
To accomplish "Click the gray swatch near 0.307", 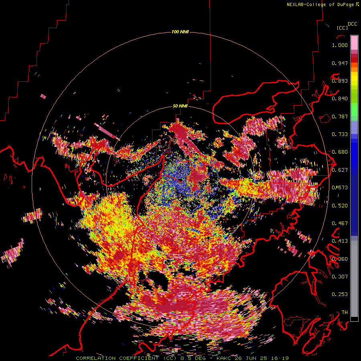I will point(354,280).
